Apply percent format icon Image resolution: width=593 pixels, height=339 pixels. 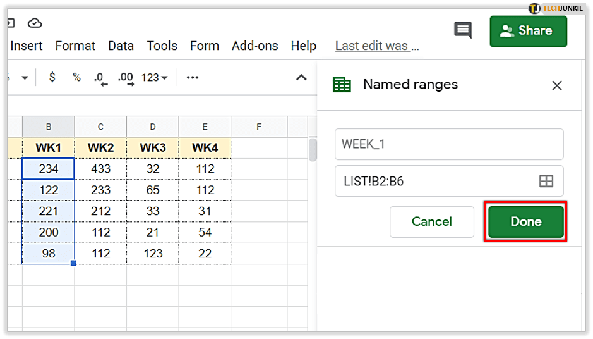76,77
